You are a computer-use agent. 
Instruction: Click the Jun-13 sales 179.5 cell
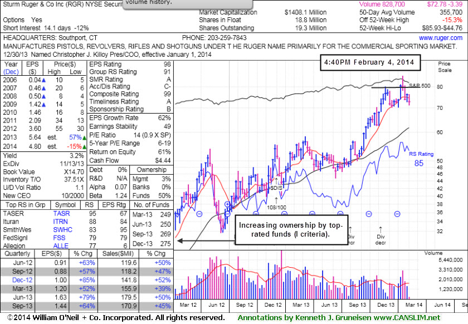pyautogui.click(x=129, y=297)
